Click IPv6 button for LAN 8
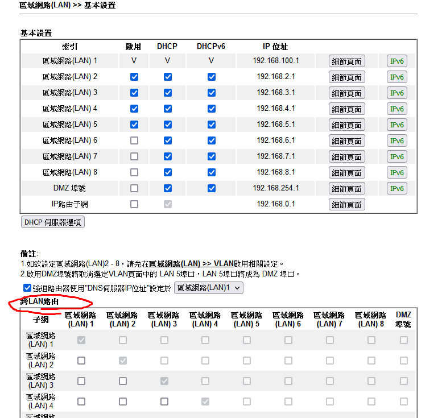Image resolution: width=442 pixels, height=418 pixels. [397, 173]
